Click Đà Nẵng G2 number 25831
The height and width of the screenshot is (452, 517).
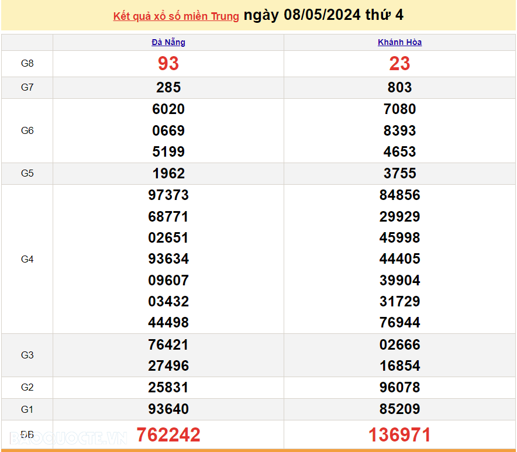168,387
